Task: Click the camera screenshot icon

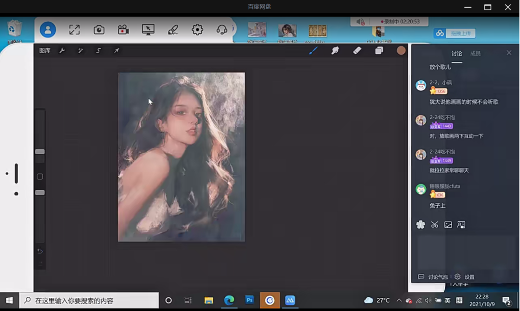Action: tap(99, 30)
